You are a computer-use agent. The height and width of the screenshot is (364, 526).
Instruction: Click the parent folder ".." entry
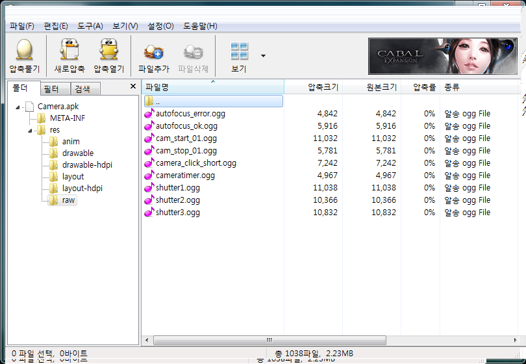pyautogui.click(x=157, y=101)
